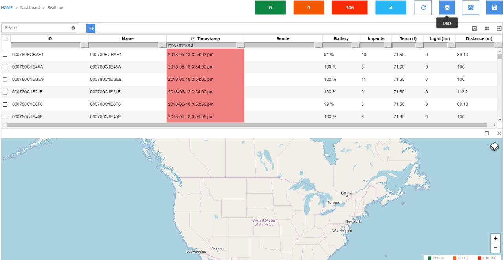Open the filter dropdown under the Sender column
Screen dimensions: 503x260
click(x=318, y=45)
